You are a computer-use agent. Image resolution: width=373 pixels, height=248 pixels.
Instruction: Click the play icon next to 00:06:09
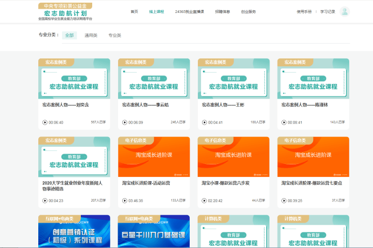125,122
